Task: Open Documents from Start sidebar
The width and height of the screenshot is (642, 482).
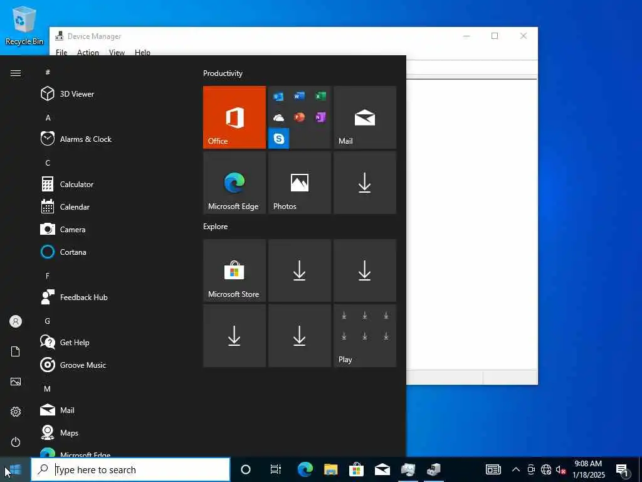Action: point(16,351)
